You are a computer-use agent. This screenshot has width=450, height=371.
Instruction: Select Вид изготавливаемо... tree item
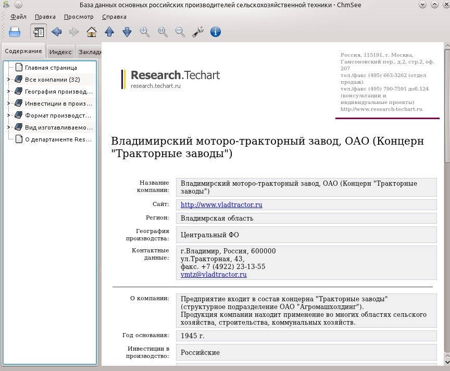pyautogui.click(x=59, y=127)
